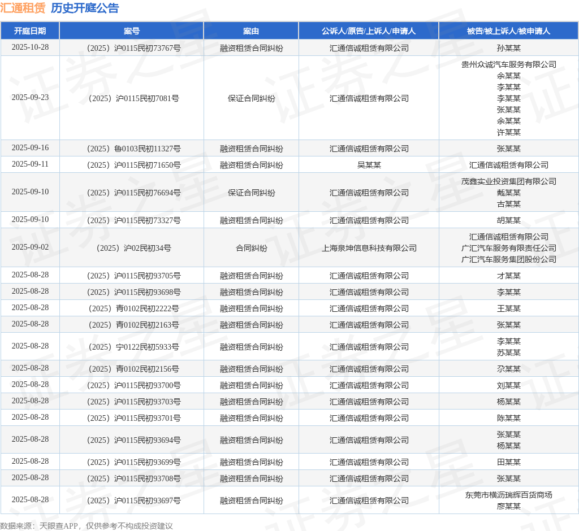Click the 合同纠纷 cause cell for 2025-09-02

tap(251, 248)
